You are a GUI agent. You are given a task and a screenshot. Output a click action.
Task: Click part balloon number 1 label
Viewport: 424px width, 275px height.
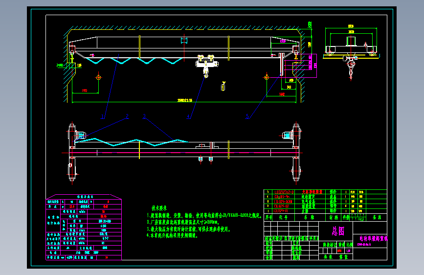pyautogui.click(x=103, y=116)
